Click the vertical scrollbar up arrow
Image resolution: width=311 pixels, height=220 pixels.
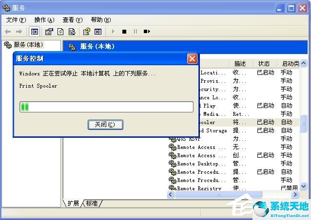coord(304,63)
